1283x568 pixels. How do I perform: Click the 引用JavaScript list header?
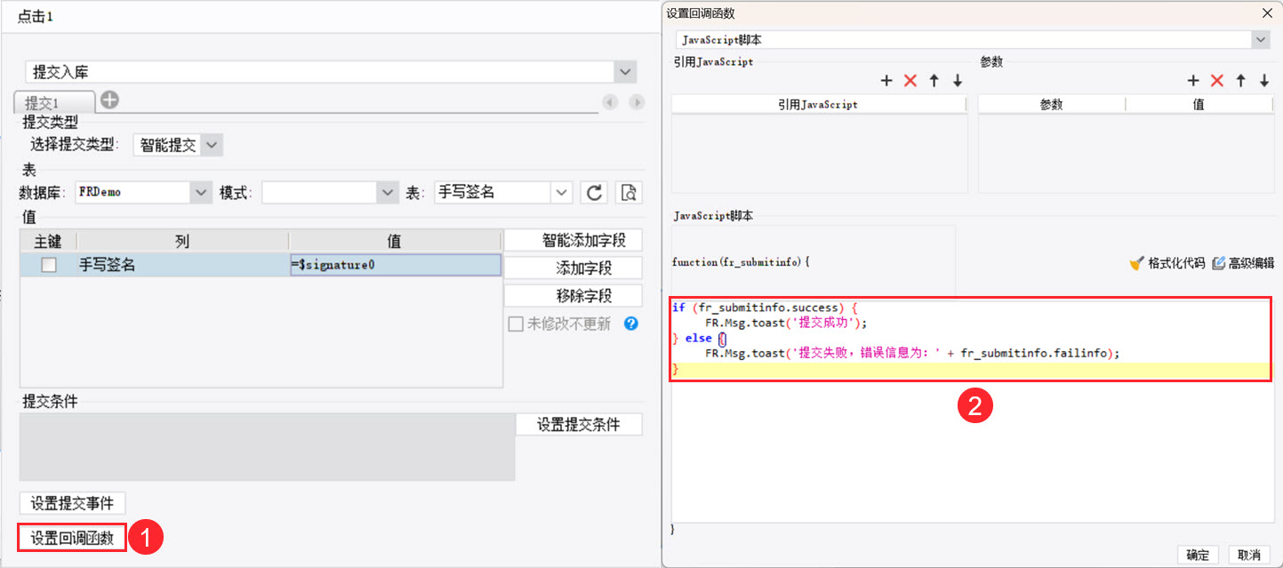[x=818, y=104]
